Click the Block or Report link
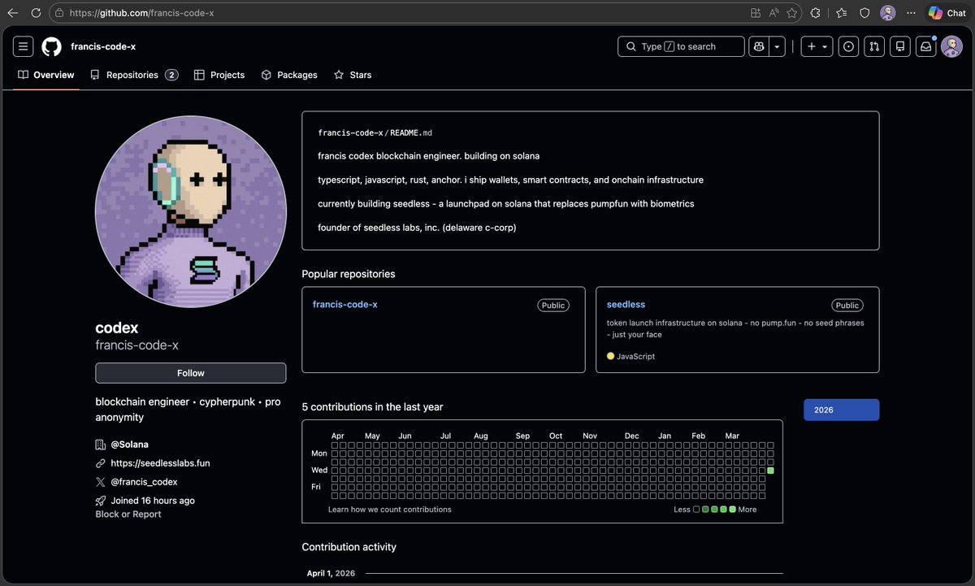The width and height of the screenshot is (975, 586). pyautogui.click(x=128, y=514)
